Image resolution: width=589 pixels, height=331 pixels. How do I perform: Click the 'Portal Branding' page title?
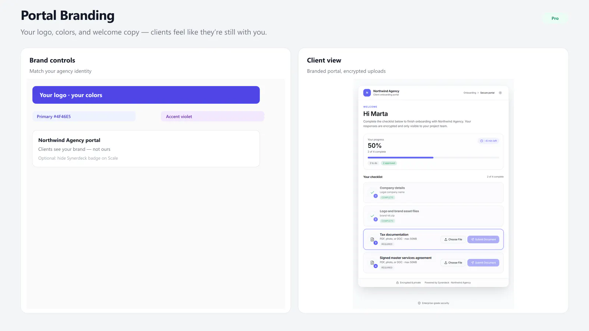click(68, 15)
